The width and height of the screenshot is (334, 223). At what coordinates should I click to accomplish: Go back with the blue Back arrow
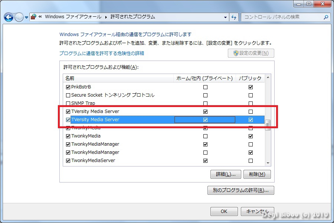(x=9, y=17)
